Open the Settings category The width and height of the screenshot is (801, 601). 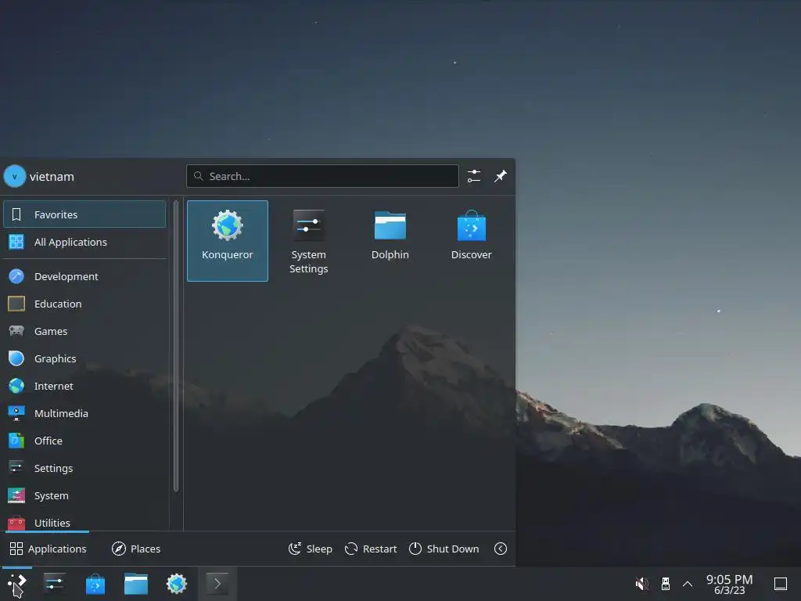coord(84,468)
